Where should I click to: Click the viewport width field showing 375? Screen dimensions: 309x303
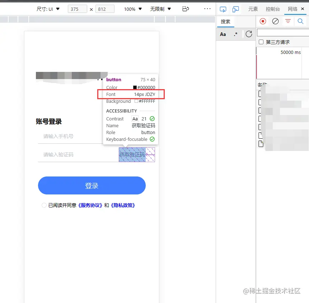click(x=77, y=9)
